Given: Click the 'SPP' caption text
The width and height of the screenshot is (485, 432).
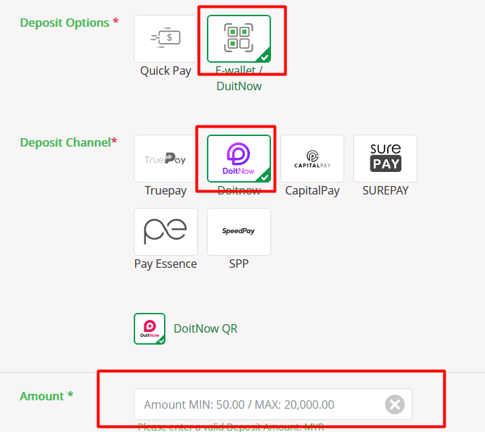Looking at the screenshot, I should [x=239, y=264].
